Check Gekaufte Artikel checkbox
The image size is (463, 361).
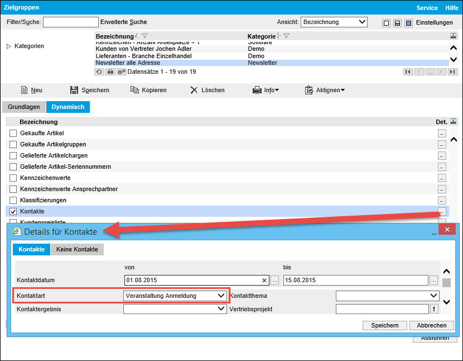13,133
